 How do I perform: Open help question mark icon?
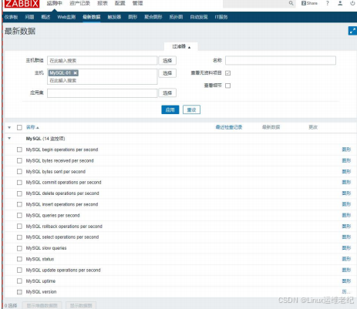point(328,3)
